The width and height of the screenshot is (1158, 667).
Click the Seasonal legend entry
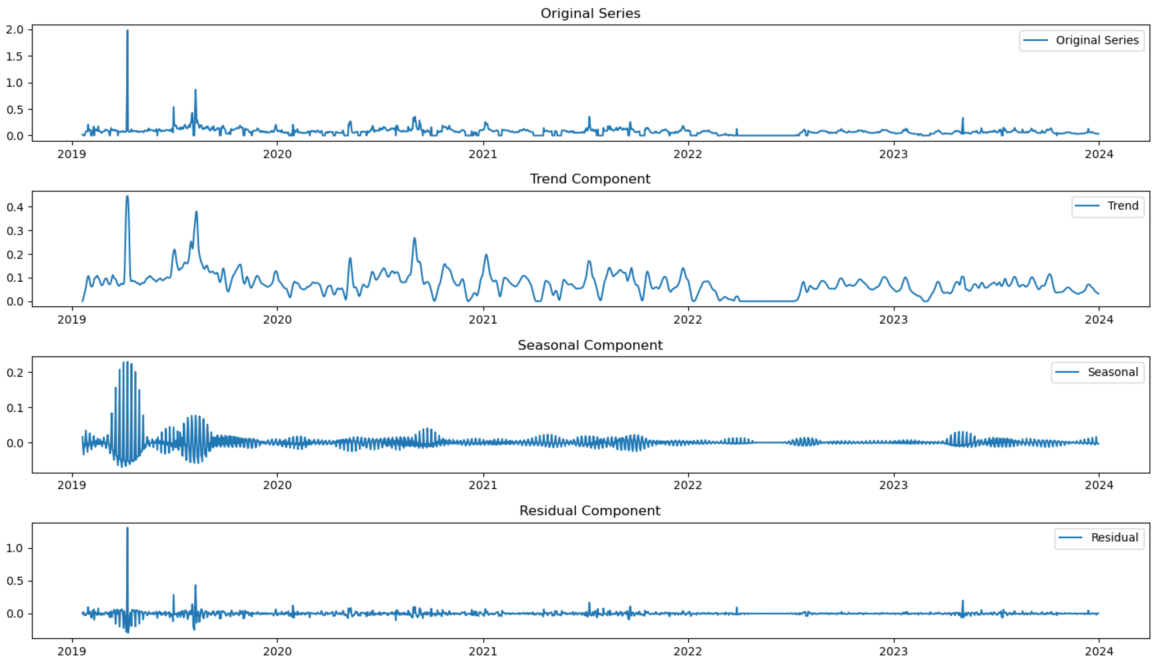(x=1113, y=372)
